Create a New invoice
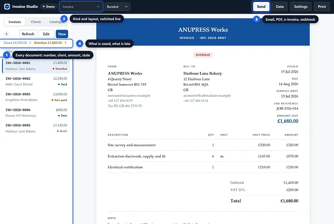 point(62,34)
